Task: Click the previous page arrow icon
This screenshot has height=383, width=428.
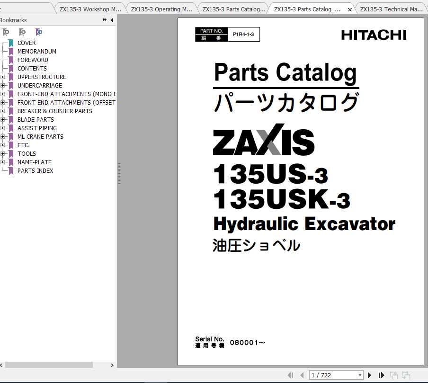Action: click(302, 375)
